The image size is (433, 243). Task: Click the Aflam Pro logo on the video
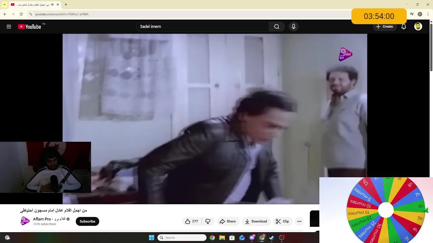346,54
